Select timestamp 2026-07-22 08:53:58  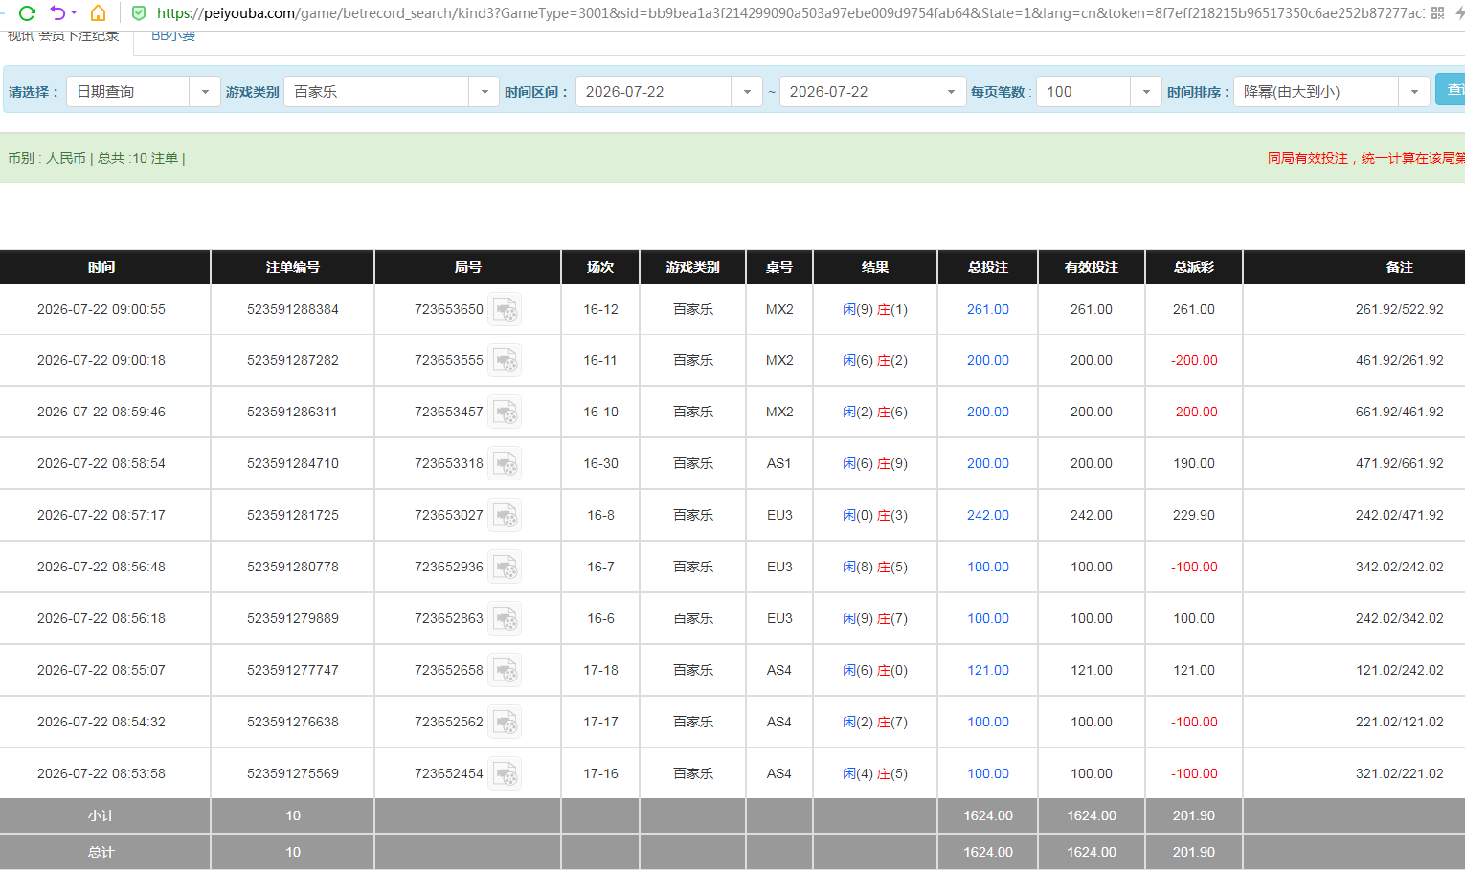101,774
